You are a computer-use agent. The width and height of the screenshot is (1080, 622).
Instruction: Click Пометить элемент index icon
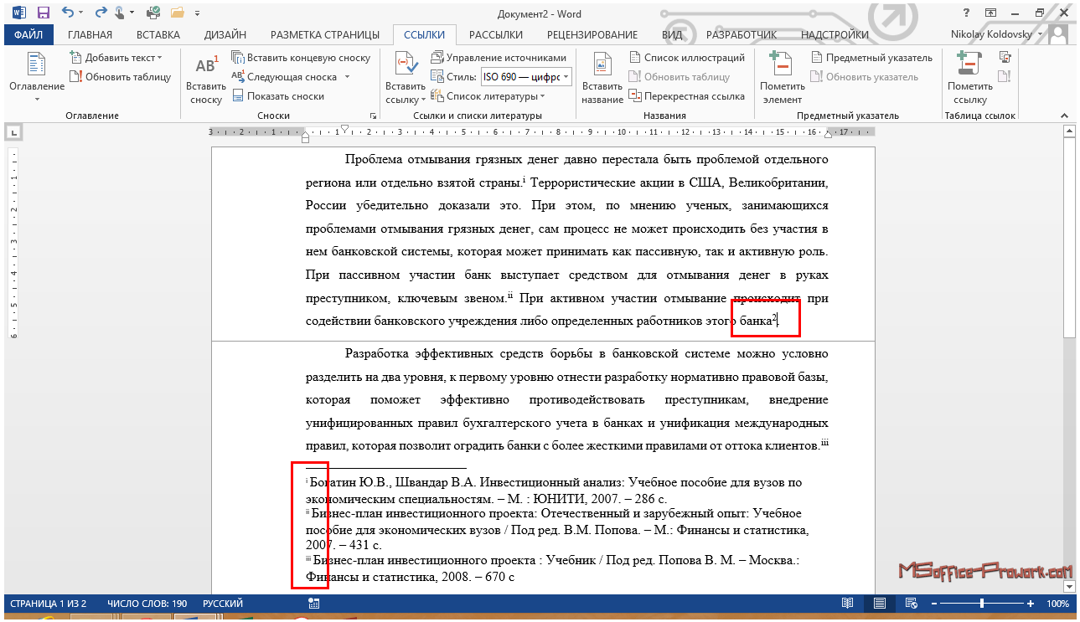(x=782, y=65)
